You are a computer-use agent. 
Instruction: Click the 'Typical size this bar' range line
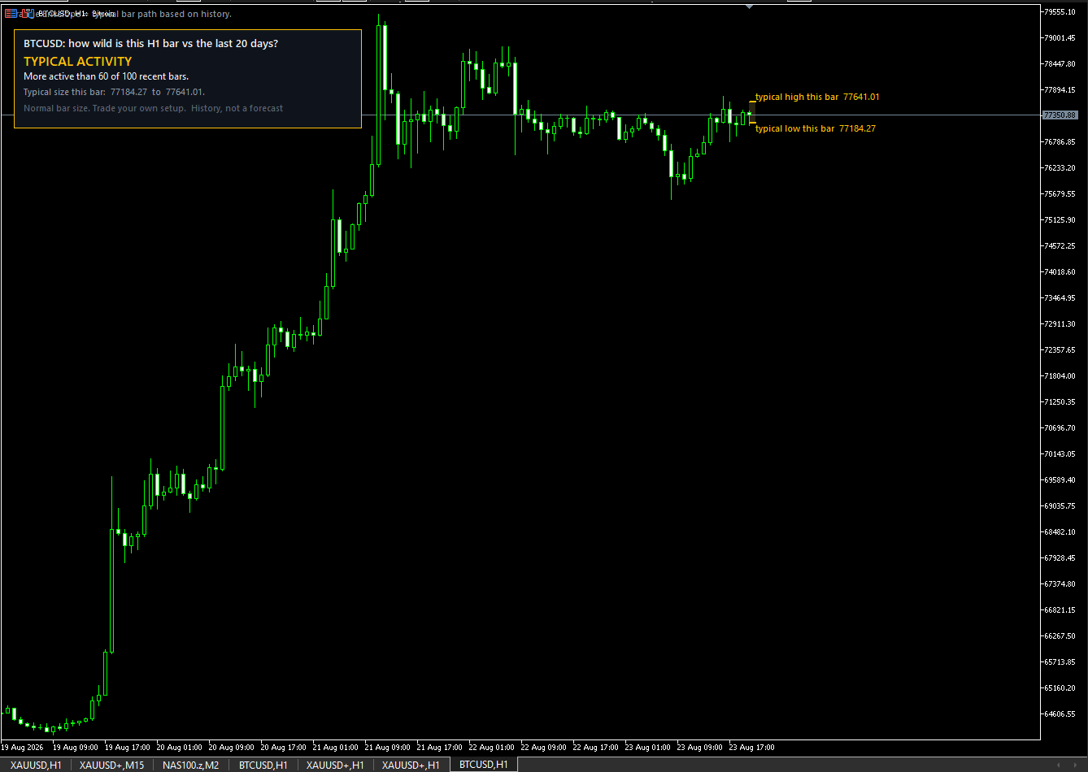[115, 92]
